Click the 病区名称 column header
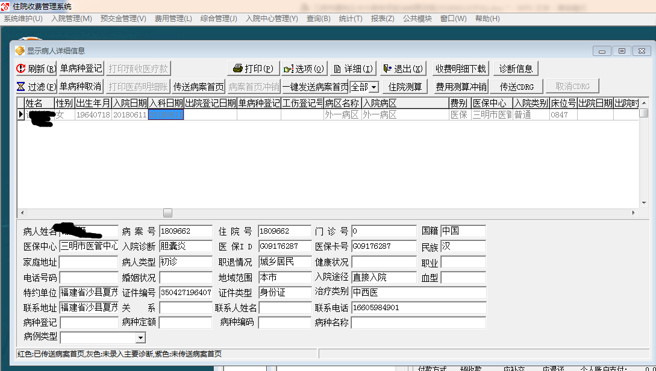 pos(342,104)
